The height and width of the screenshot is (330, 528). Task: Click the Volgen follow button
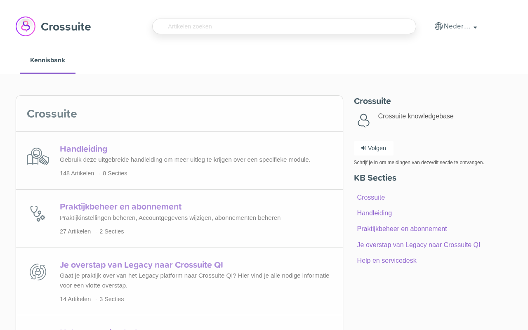374,148
